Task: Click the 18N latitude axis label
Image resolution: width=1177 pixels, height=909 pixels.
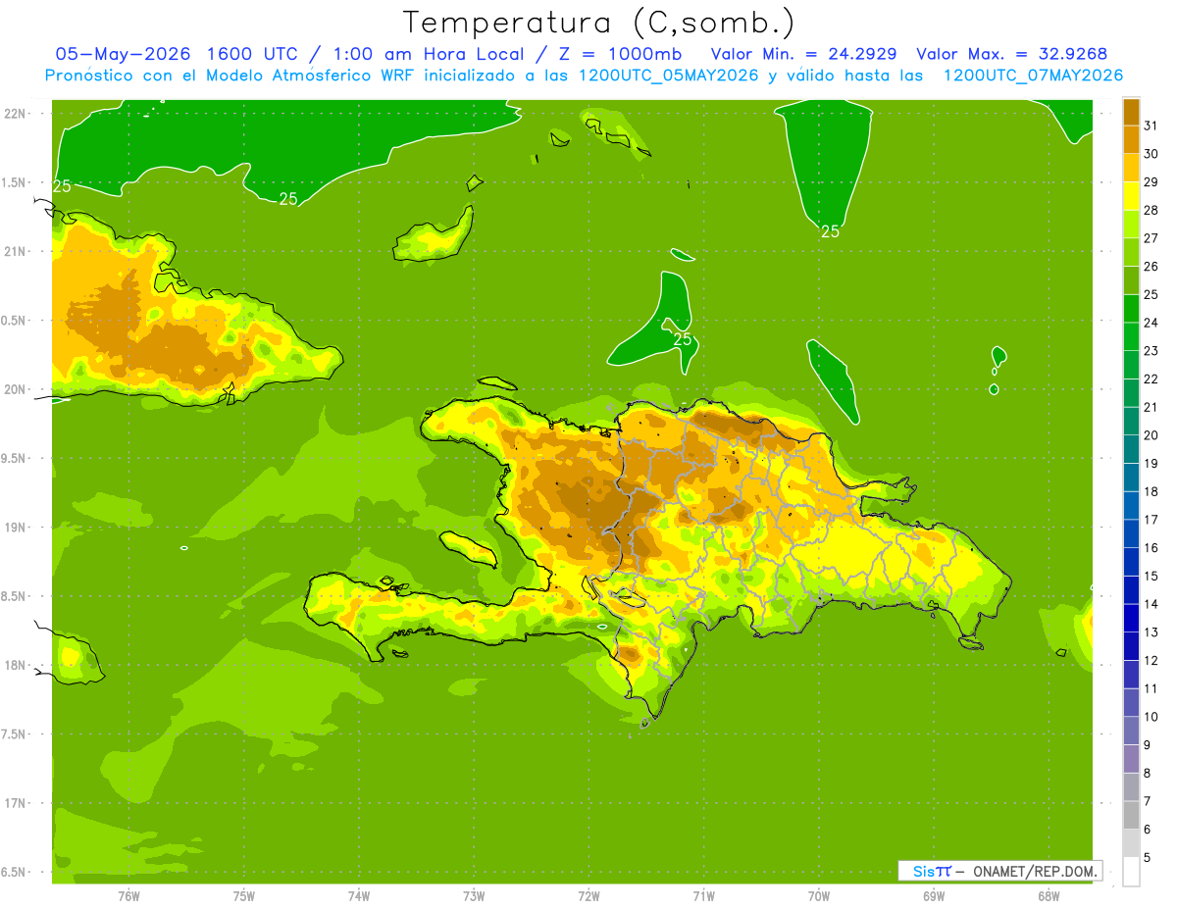Action: (16, 665)
